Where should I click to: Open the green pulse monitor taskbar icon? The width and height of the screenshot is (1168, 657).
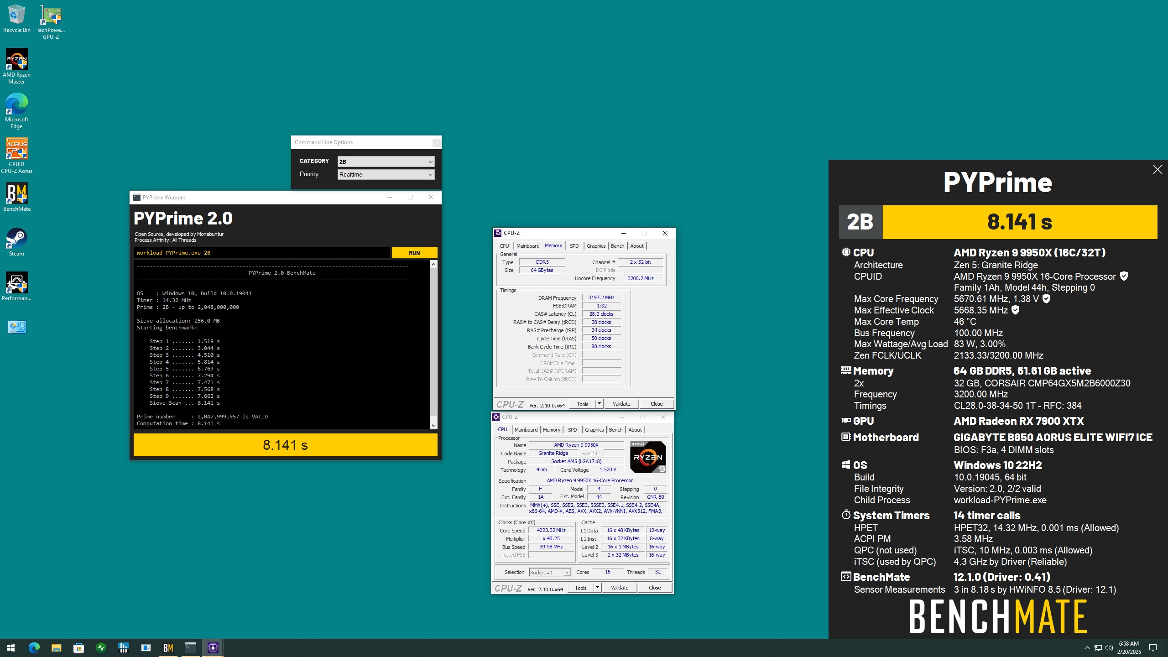[x=101, y=647]
